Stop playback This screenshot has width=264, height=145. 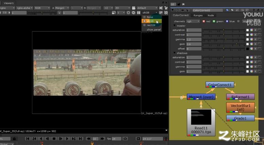pyautogui.click(x=54, y=139)
